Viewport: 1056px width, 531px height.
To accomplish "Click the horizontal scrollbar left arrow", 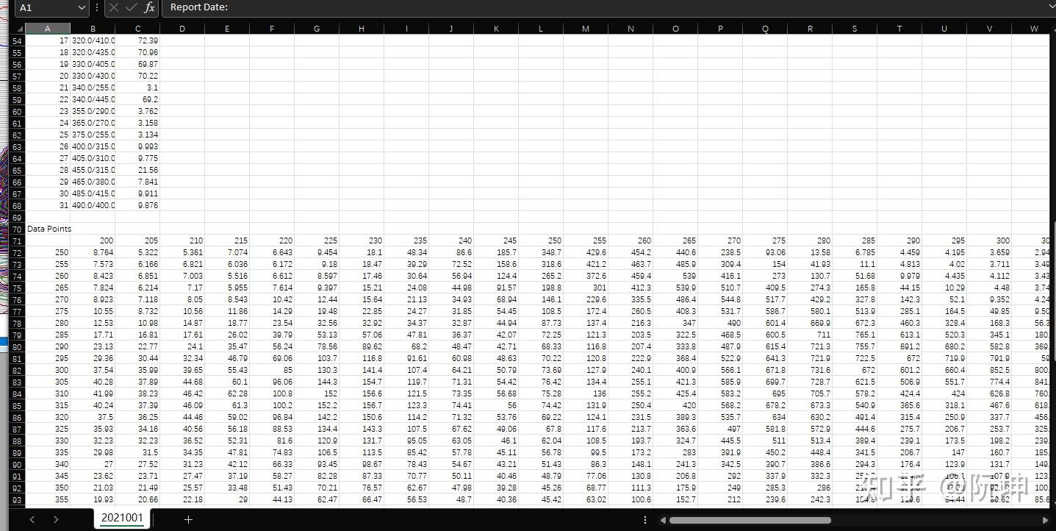I will [662, 520].
